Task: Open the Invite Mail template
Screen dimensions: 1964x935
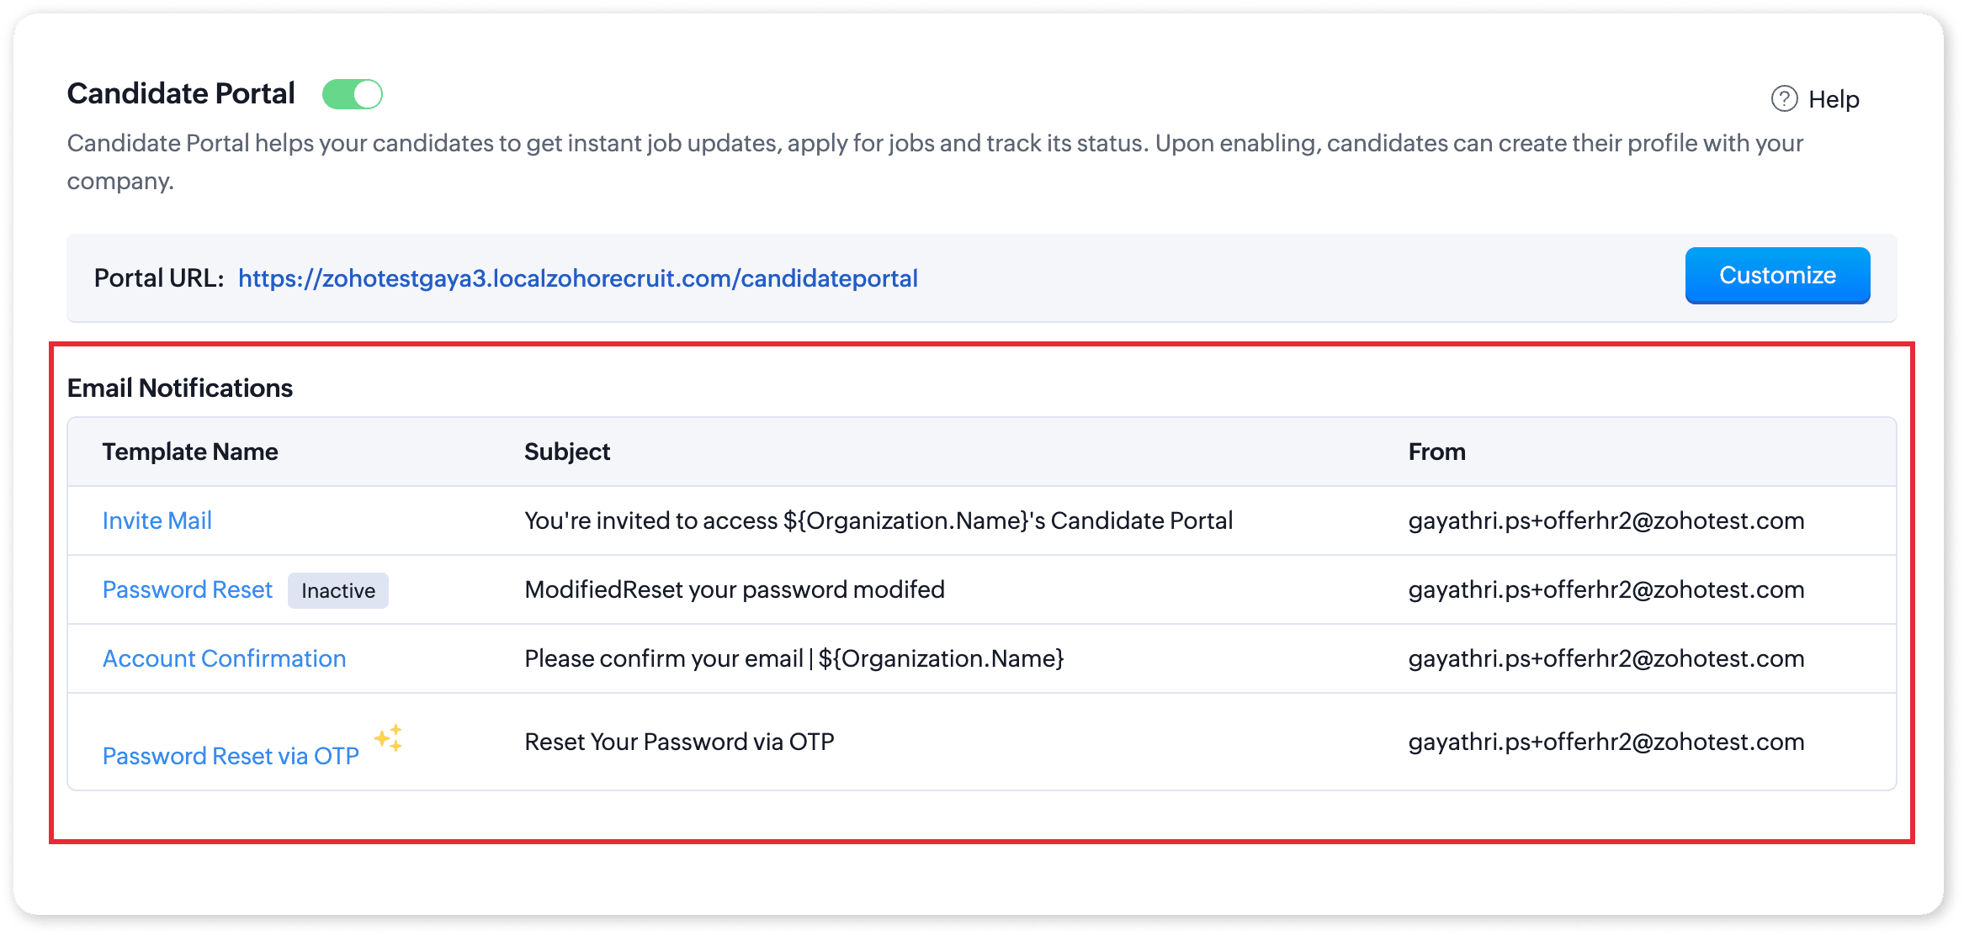Action: pos(157,520)
